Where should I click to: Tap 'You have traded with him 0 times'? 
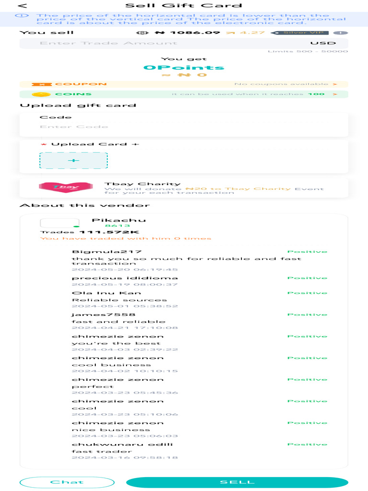126,239
